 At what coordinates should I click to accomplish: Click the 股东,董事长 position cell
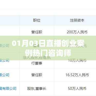[37, 89]
